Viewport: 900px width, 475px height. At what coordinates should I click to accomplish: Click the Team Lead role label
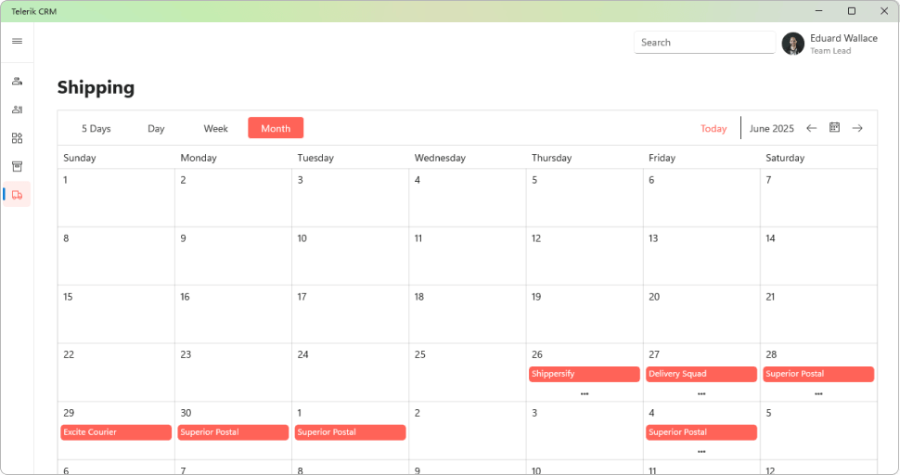(x=830, y=51)
